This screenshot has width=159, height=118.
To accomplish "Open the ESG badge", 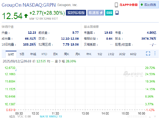I will [109, 13].
